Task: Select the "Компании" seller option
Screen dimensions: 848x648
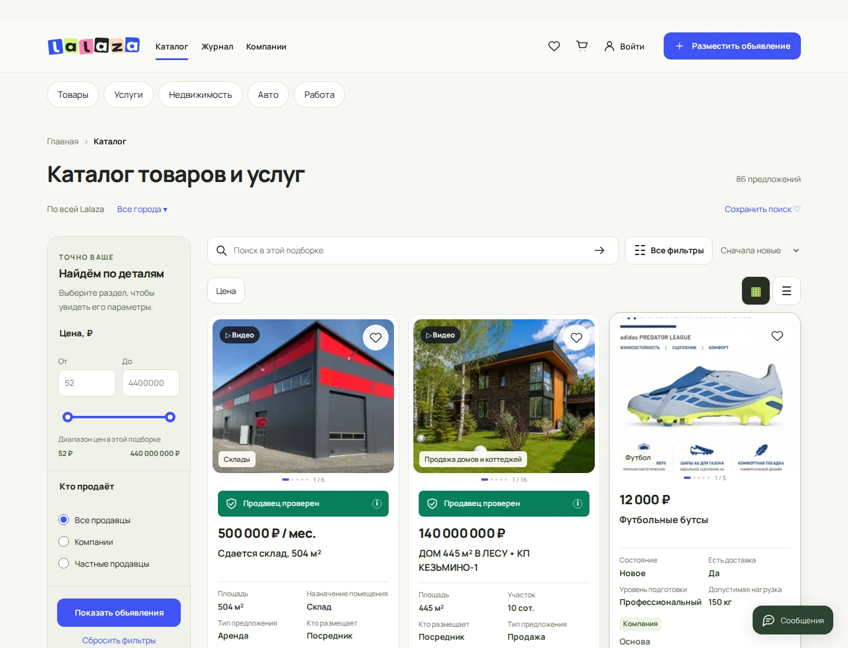Action: 64,541
